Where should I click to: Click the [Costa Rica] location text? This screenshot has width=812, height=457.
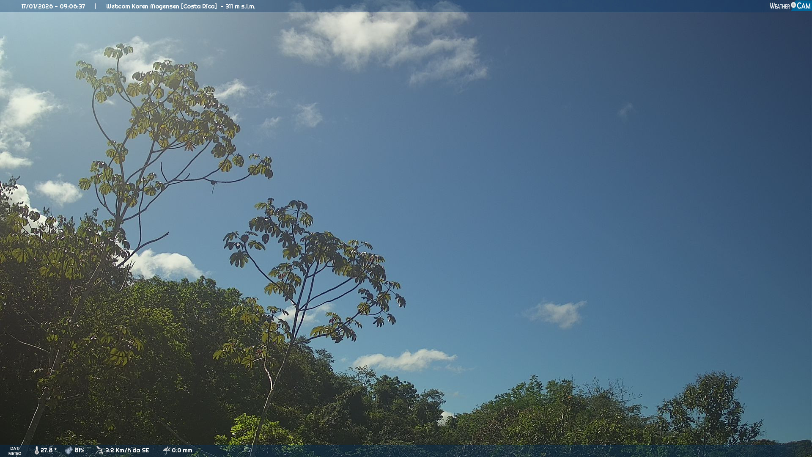point(200,6)
